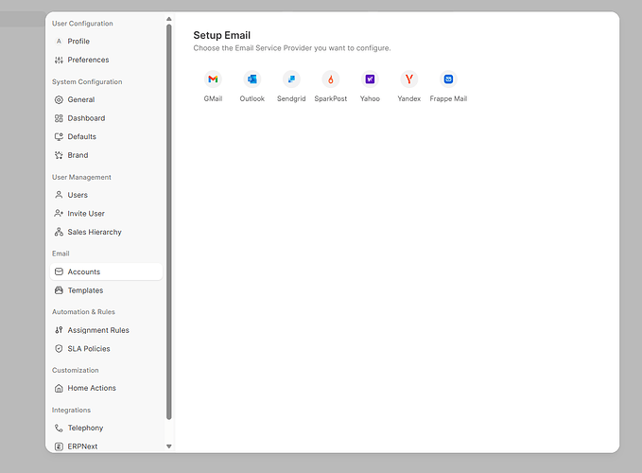Open the Invite User page
This screenshot has width=642, height=473.
[107, 214]
